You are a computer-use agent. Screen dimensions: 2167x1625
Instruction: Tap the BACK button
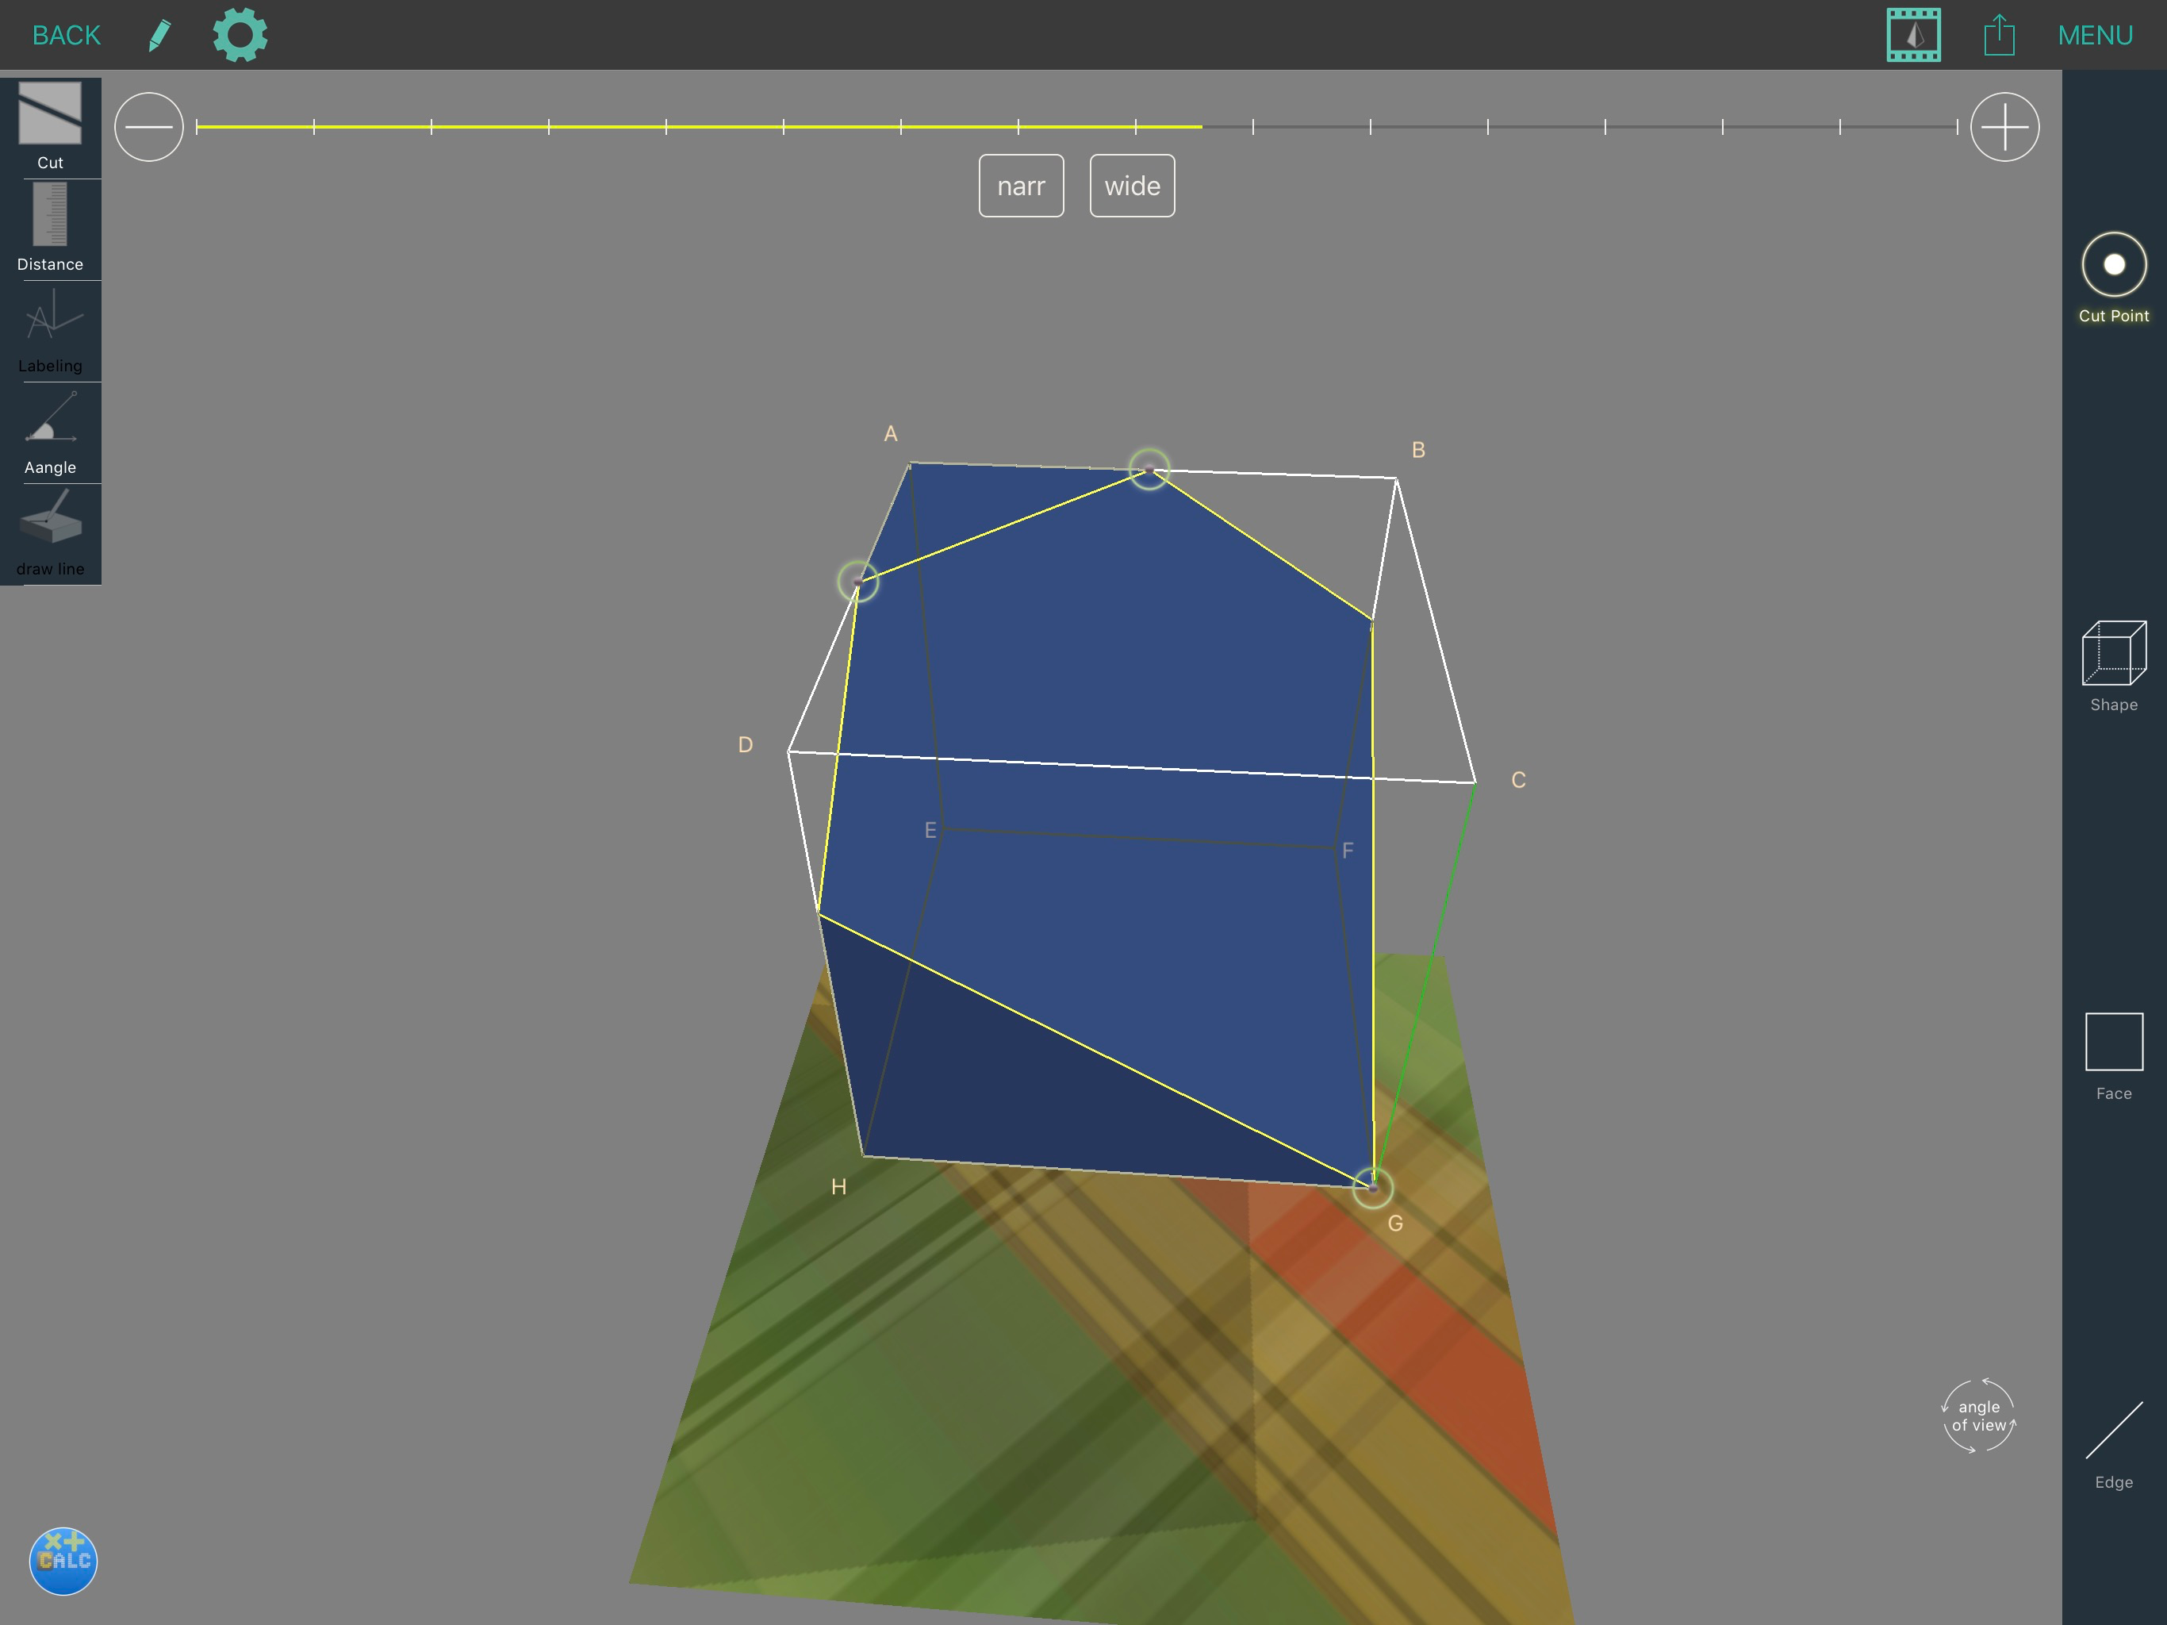[67, 35]
